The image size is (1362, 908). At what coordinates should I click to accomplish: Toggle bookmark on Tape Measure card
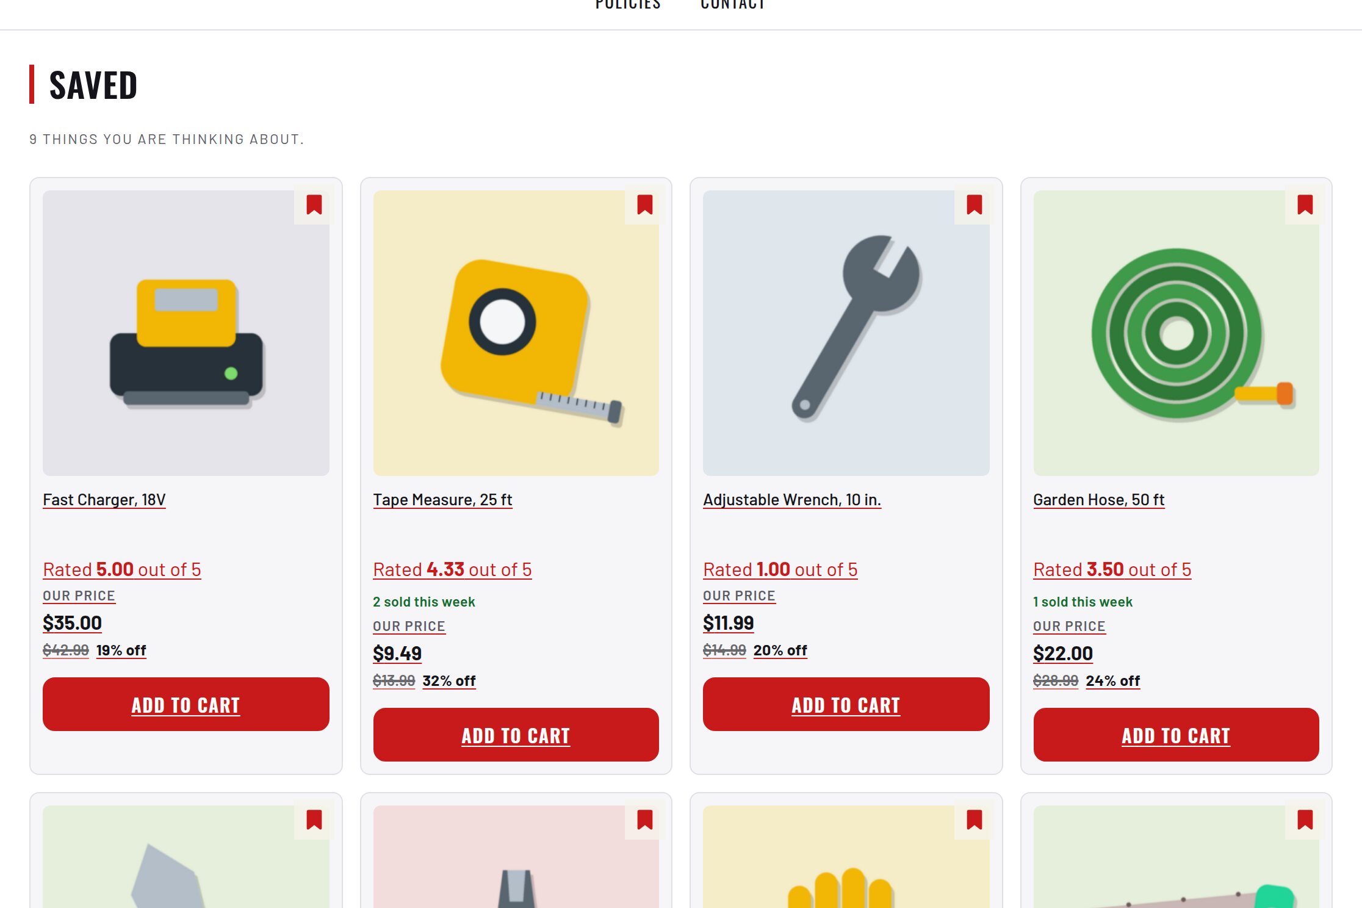point(644,205)
